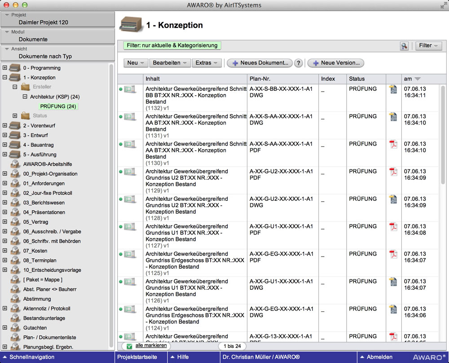Collapse the Architektur (KSP) tree node
Screen dimensions: 449x363
coord(25,97)
